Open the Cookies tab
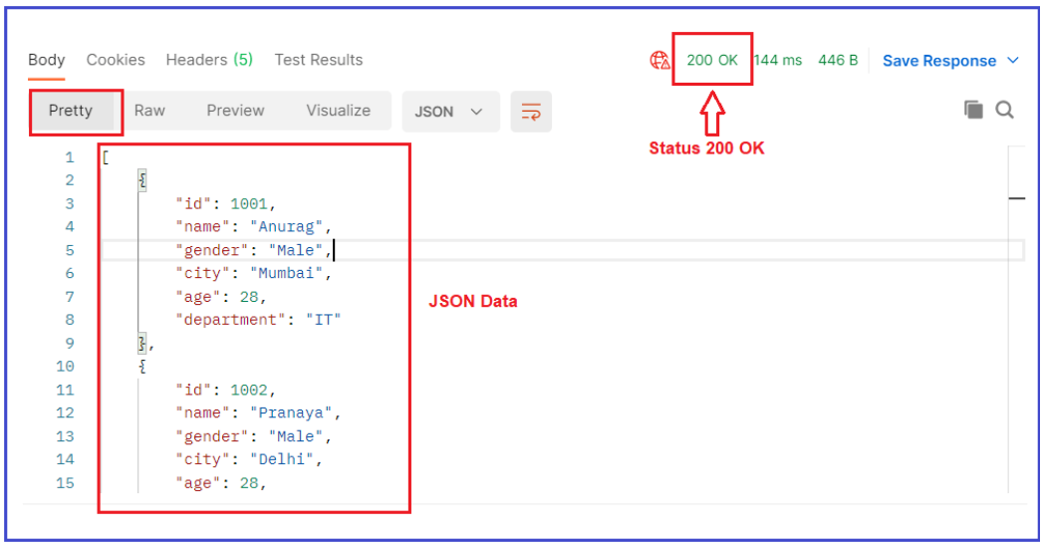1043x545 pixels. 116,60
